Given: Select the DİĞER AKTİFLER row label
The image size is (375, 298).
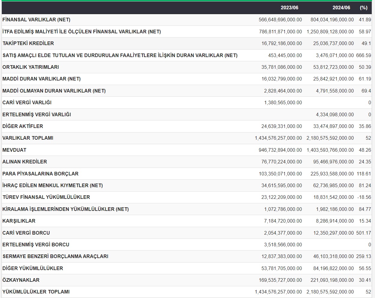Looking at the screenshot, I should click(23, 126).
